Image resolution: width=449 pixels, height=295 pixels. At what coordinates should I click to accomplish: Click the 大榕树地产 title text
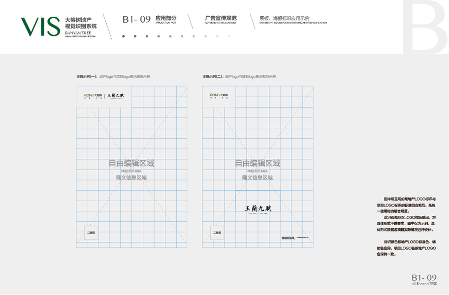[78, 20]
